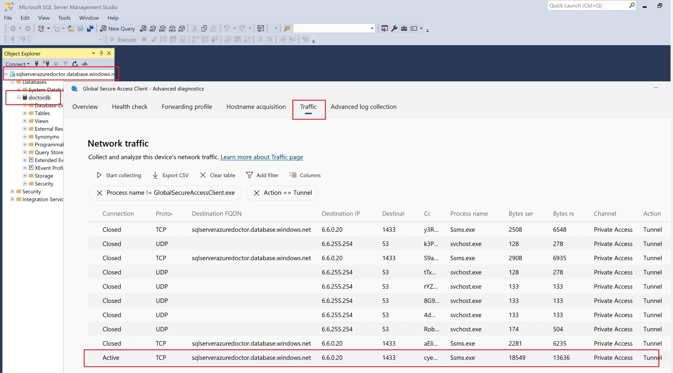Click the Find in Files icon
Screen dimensions: 673x373
pos(287,28)
